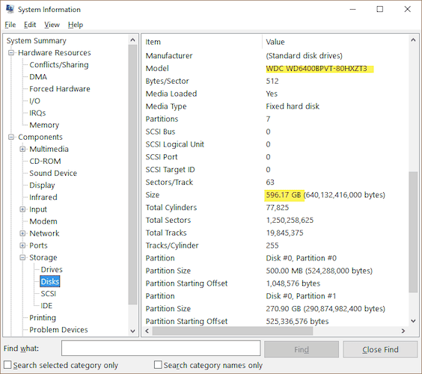Collapse the Components tree node

(x=11, y=137)
